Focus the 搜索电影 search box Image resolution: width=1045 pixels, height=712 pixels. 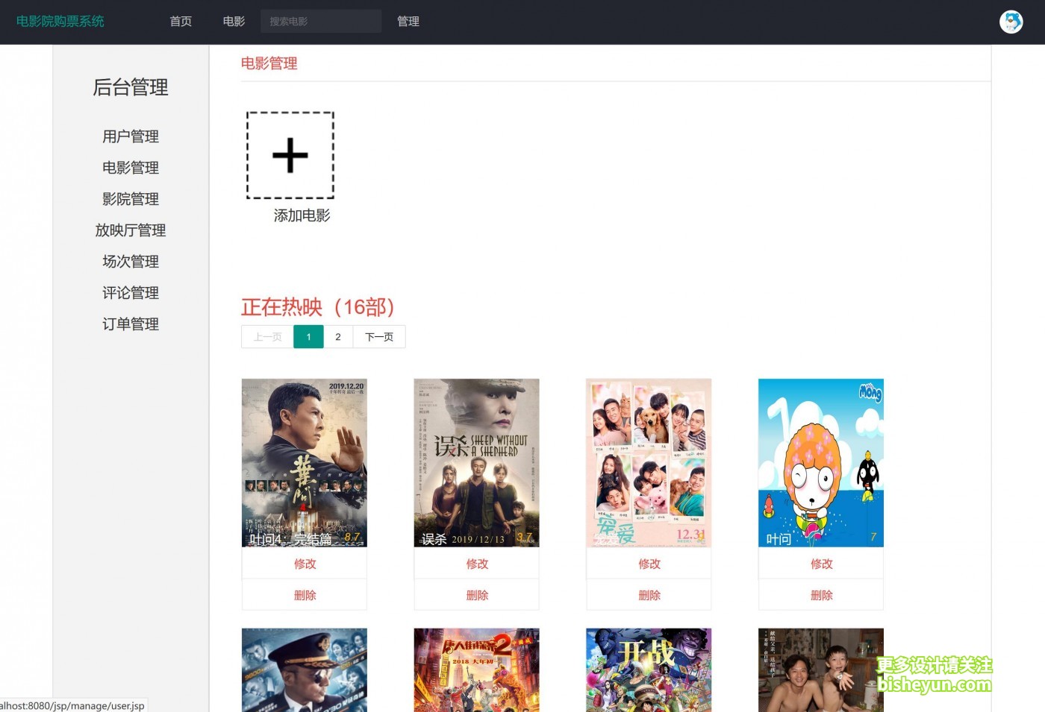point(320,22)
